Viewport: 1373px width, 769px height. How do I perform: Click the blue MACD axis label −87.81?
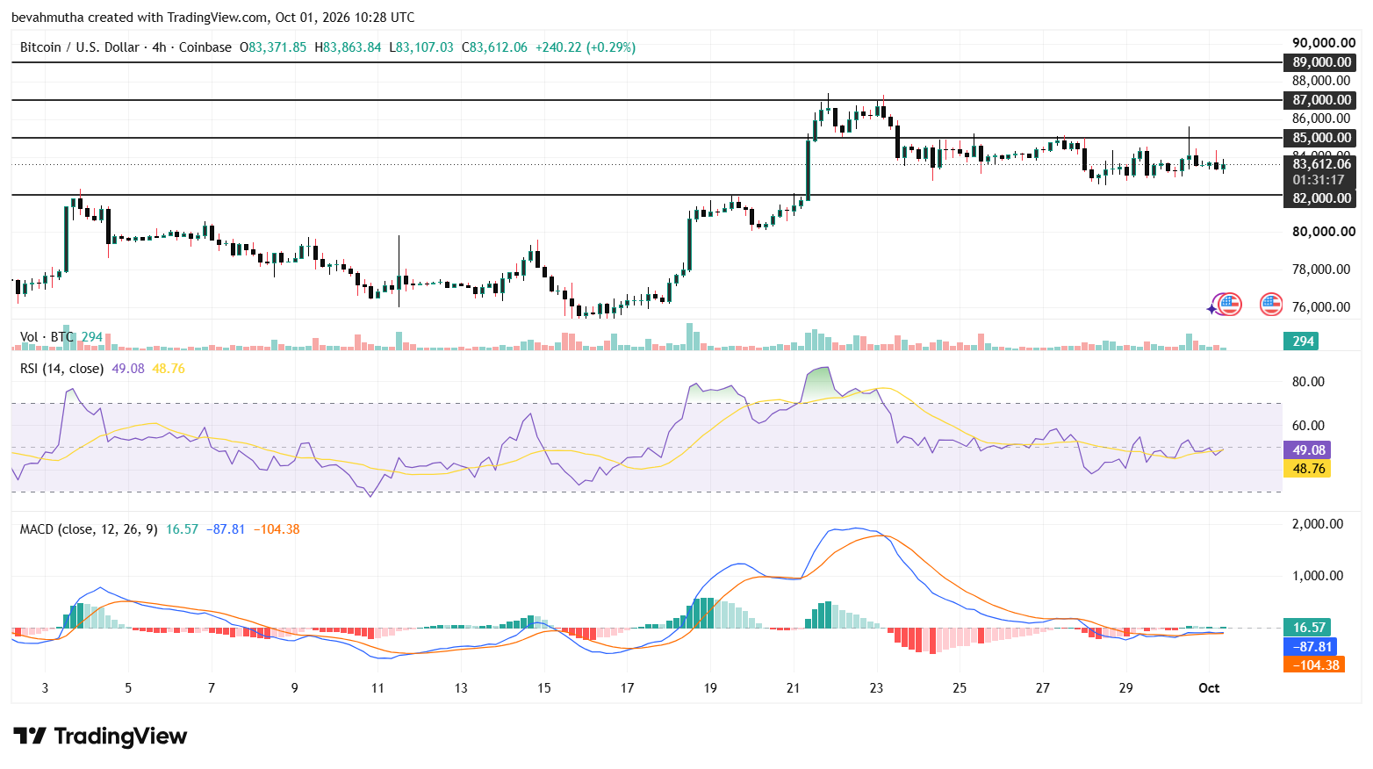click(1311, 647)
